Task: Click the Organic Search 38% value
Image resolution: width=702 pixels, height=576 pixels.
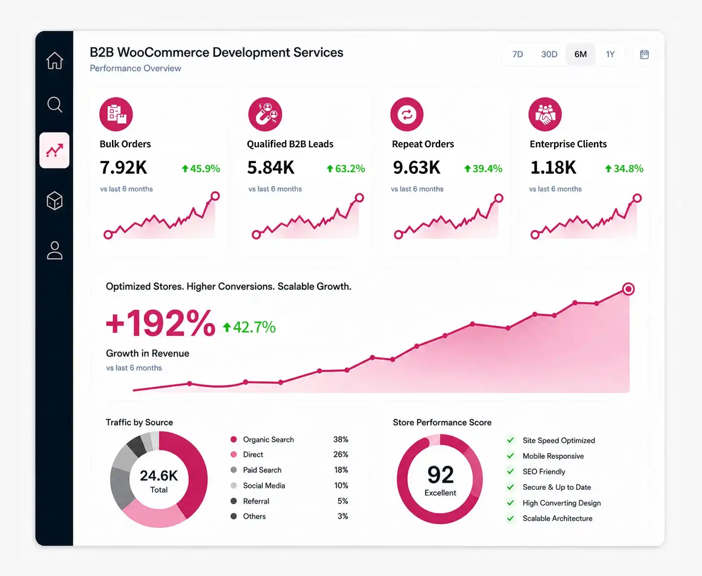Action: [341, 439]
